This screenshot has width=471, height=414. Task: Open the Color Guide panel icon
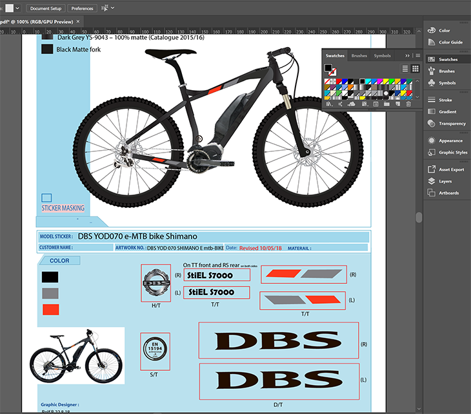click(x=432, y=42)
